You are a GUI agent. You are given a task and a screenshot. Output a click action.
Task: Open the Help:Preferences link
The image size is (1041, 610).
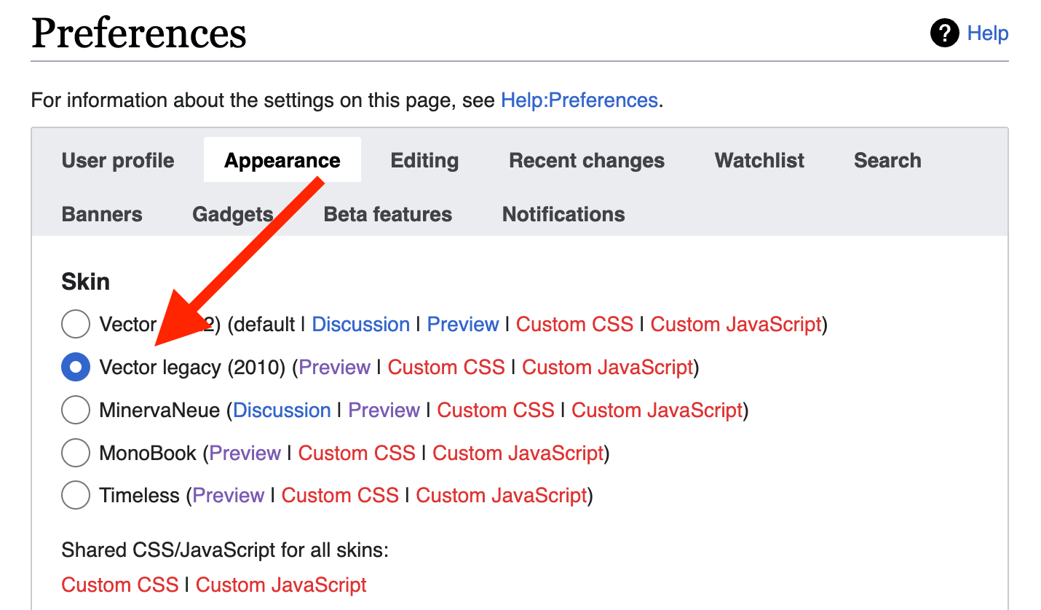pyautogui.click(x=579, y=100)
